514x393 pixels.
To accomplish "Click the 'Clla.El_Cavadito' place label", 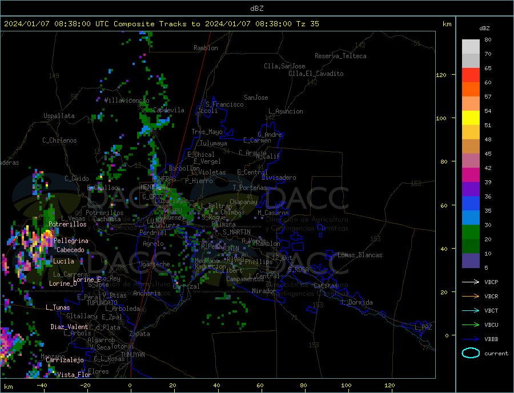I will (316, 74).
